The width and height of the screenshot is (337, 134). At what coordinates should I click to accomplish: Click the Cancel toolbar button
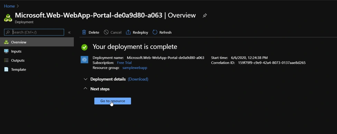113,32
